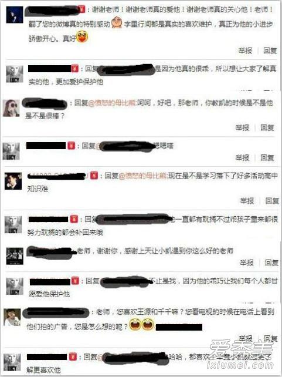Click the V badge beside the 嗯嗯嗒 reply

71,146
